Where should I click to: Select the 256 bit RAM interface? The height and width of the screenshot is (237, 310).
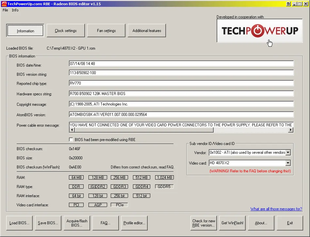coord(119,196)
